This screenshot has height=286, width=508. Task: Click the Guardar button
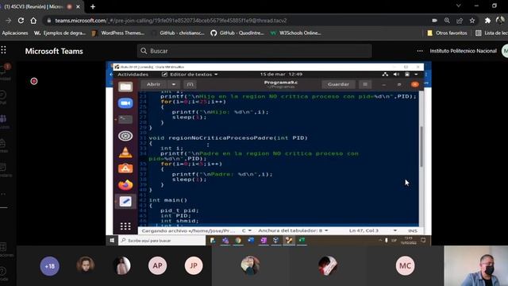338,84
